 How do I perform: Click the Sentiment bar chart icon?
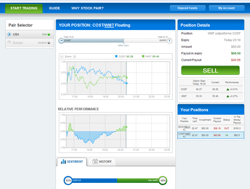point(64,162)
